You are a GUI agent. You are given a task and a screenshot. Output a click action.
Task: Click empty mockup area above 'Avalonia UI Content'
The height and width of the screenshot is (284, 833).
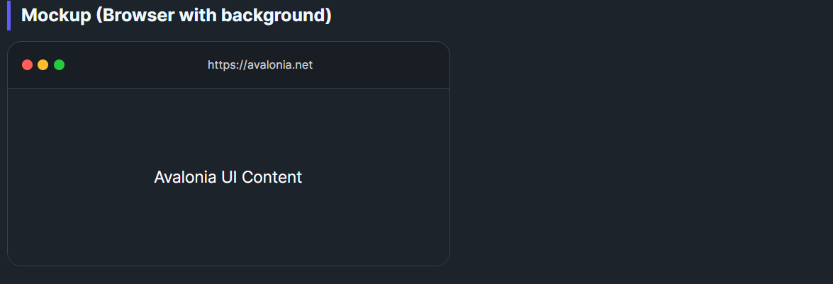click(228, 124)
